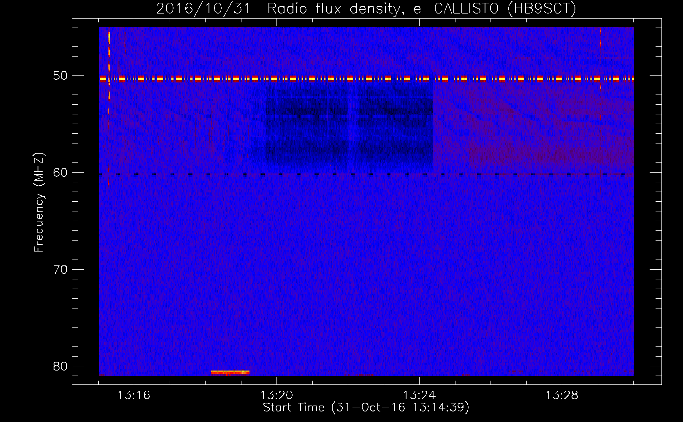Screen dimensions: 683x422
Task: Click the 'Start Time (31-Oct-16 13:14:39)' label
Action: (x=366, y=408)
